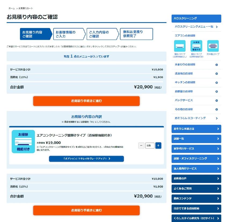Viewport: 239px width, 222px height.
Task: Go to ホーム breadcrumb link
Action: (12, 9)
